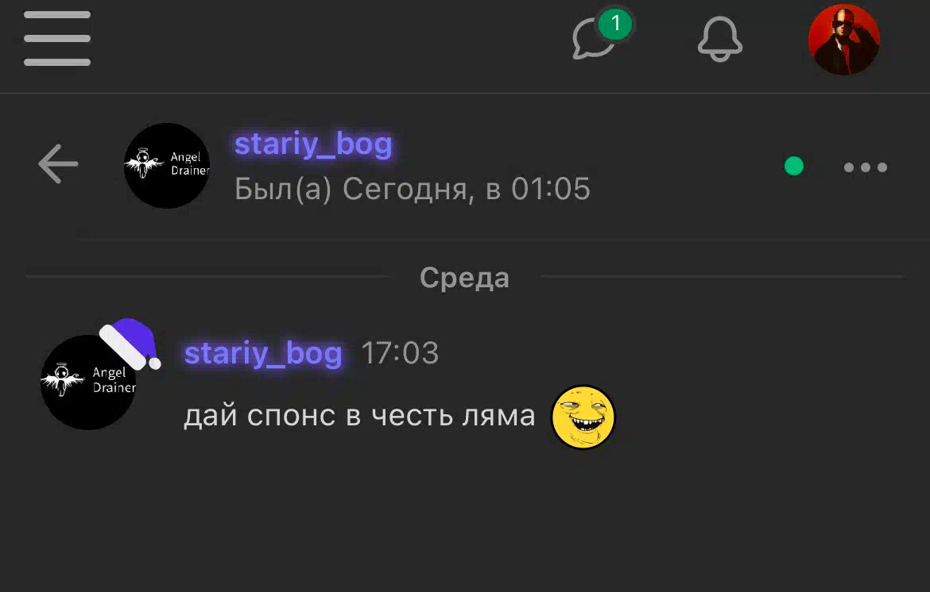Click the angel logo inside message avatar
Viewport: 930px width, 592px height.
(62, 379)
